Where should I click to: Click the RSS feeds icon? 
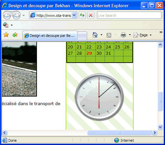[109, 35]
